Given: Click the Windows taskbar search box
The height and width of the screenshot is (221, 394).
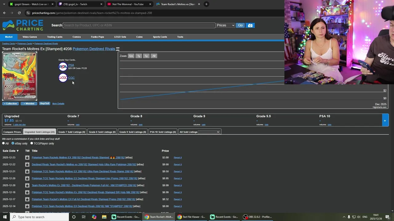Looking at the screenshot, I should (39, 217).
